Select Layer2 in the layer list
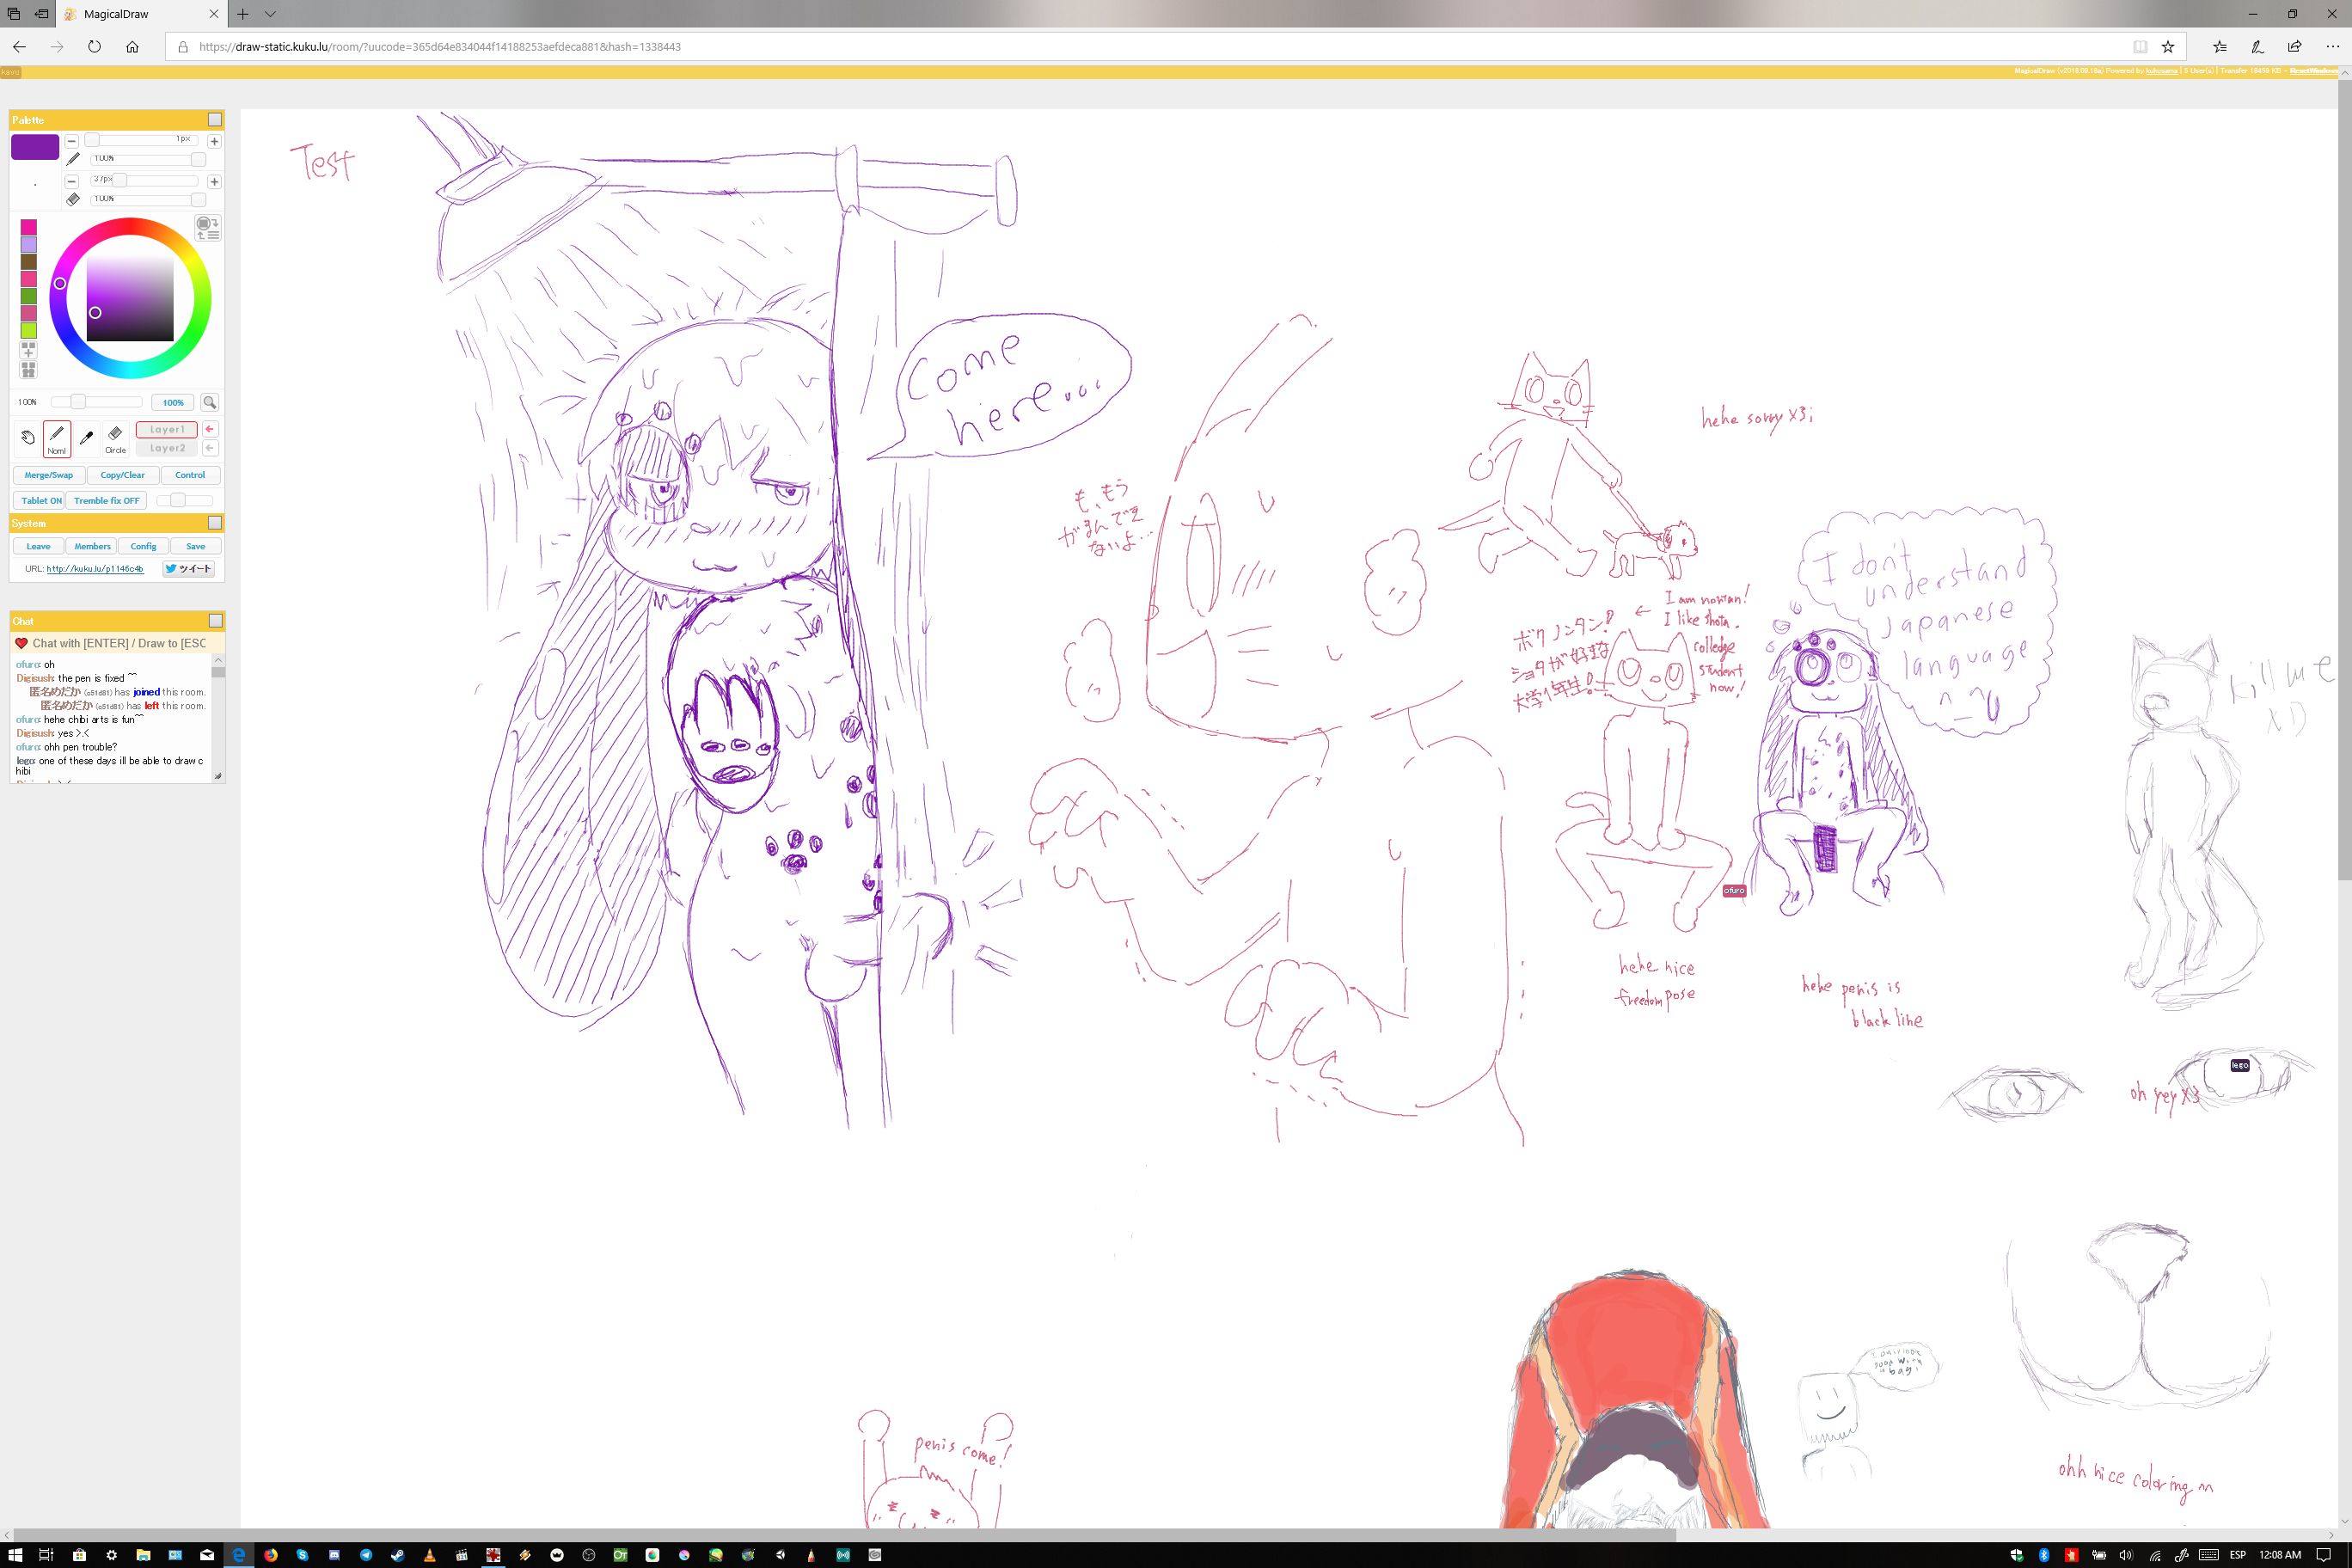Screen dimensions: 2352x1568 click(x=167, y=448)
